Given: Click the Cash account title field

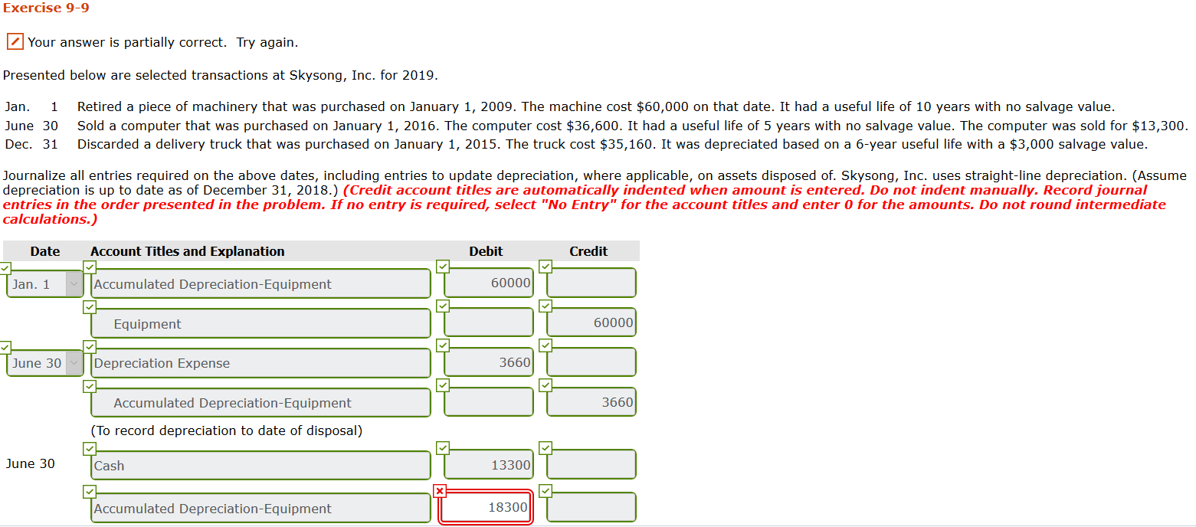Looking at the screenshot, I should [x=261, y=466].
